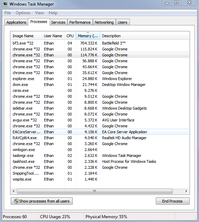Click the 704.332 K memory value
Screen dimensions: 199x222
click(x=89, y=43)
